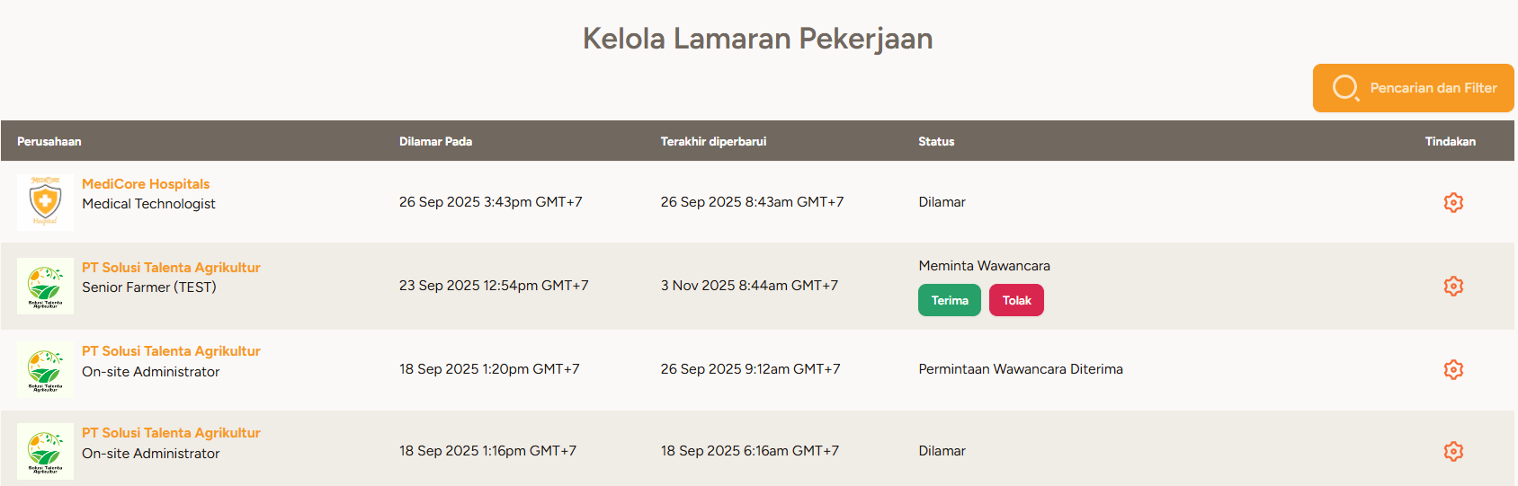The image size is (1518, 486).
Task: Open company link in 18 Sep 1:16pm row
Action: (171, 432)
